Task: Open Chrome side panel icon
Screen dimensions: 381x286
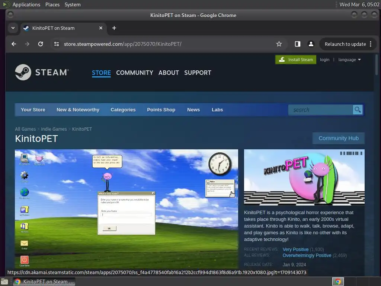Action: 298,44
